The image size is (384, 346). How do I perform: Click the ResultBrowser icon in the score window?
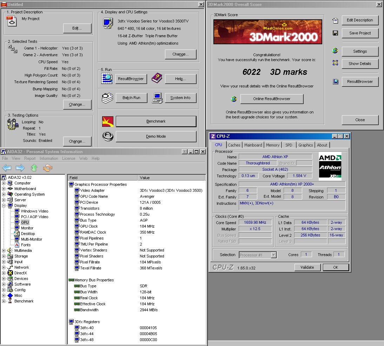[x=336, y=81]
